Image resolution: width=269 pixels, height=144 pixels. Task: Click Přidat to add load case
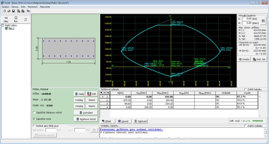(107, 121)
